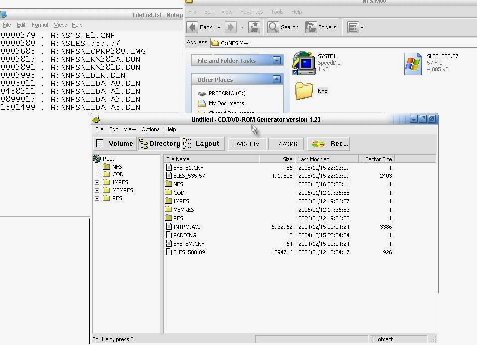Select the Volume tool in CD/DVD-ROM Generator
This screenshot has width=477, height=345.
(115, 143)
